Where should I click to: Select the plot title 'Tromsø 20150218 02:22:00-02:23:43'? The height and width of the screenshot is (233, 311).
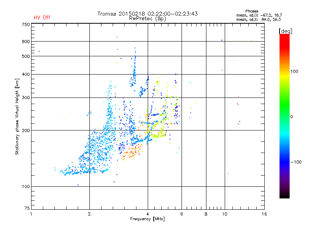tap(147, 14)
